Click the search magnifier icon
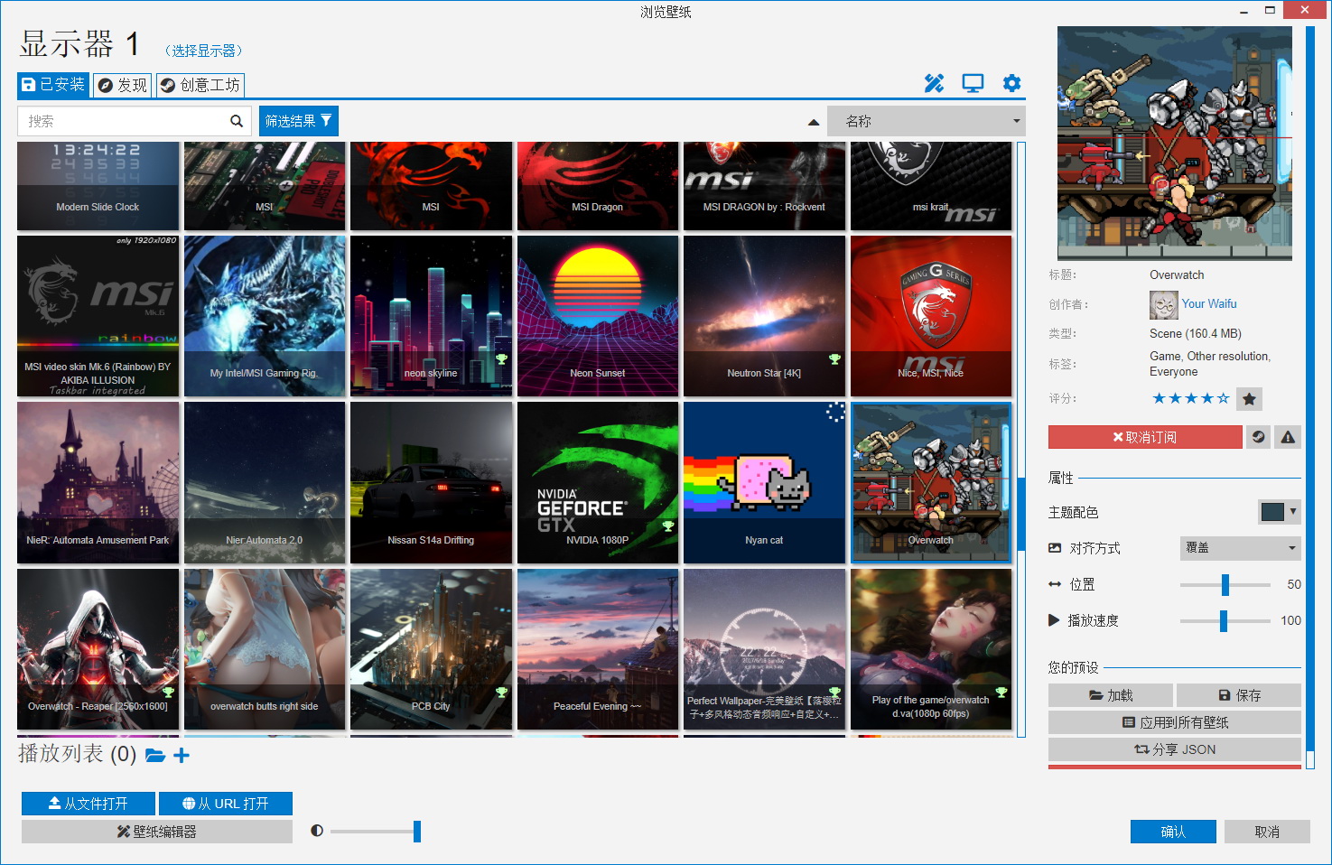The width and height of the screenshot is (1332, 865). pyautogui.click(x=237, y=121)
